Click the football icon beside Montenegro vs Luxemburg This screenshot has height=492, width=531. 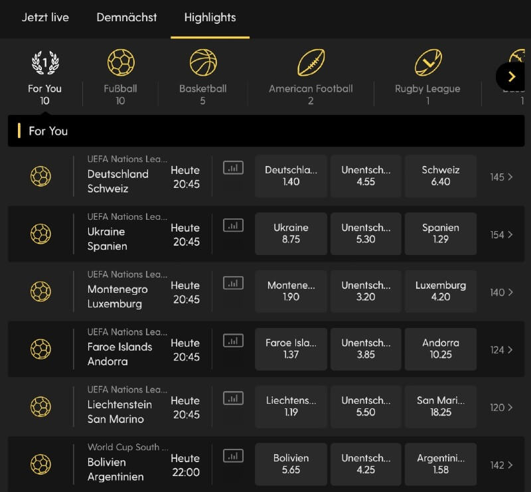pyautogui.click(x=40, y=291)
